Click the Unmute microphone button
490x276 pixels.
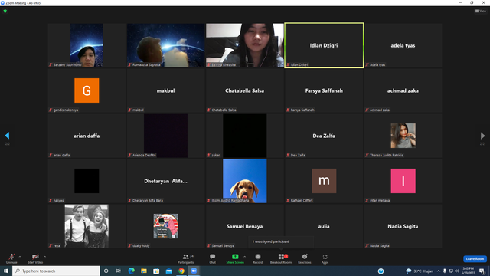[x=11, y=258]
